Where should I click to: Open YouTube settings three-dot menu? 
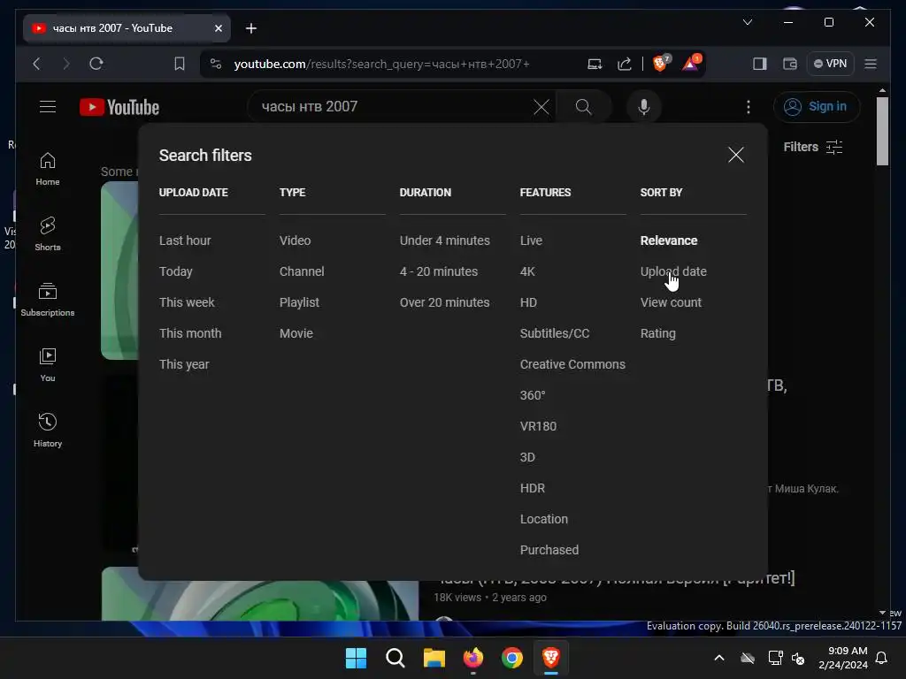749,107
